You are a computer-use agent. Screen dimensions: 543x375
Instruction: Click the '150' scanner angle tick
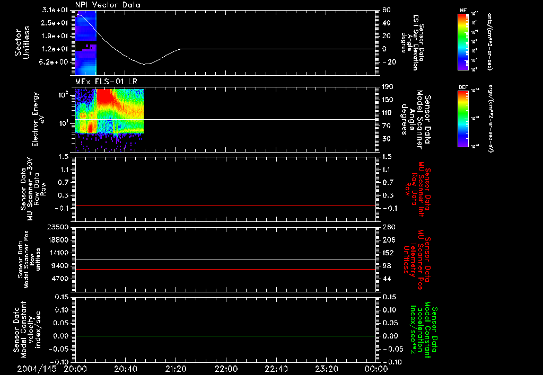388,100
